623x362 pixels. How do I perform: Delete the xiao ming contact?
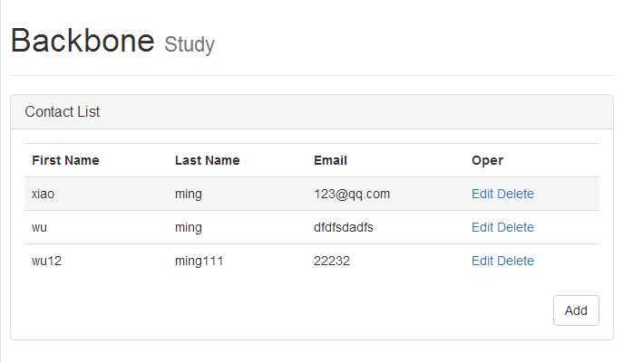pos(515,194)
